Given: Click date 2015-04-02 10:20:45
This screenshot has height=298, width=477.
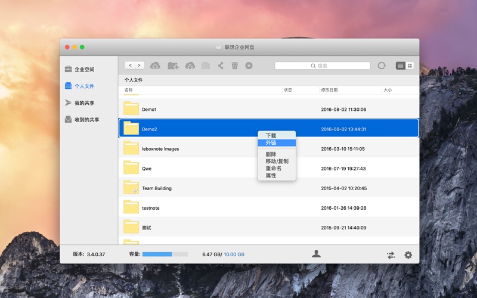Looking at the screenshot, I should tap(344, 188).
